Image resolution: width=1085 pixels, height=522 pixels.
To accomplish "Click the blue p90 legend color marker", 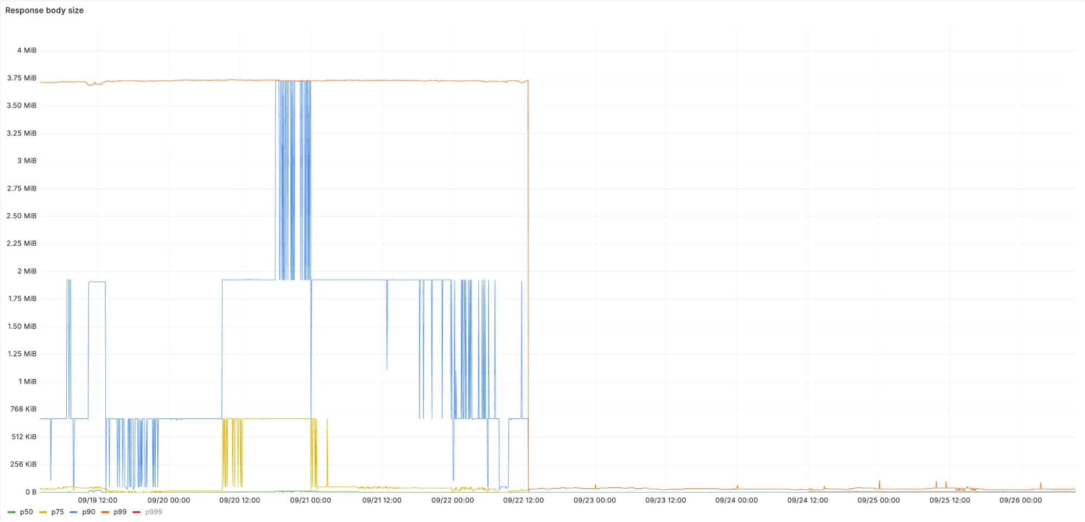I will tap(74, 512).
